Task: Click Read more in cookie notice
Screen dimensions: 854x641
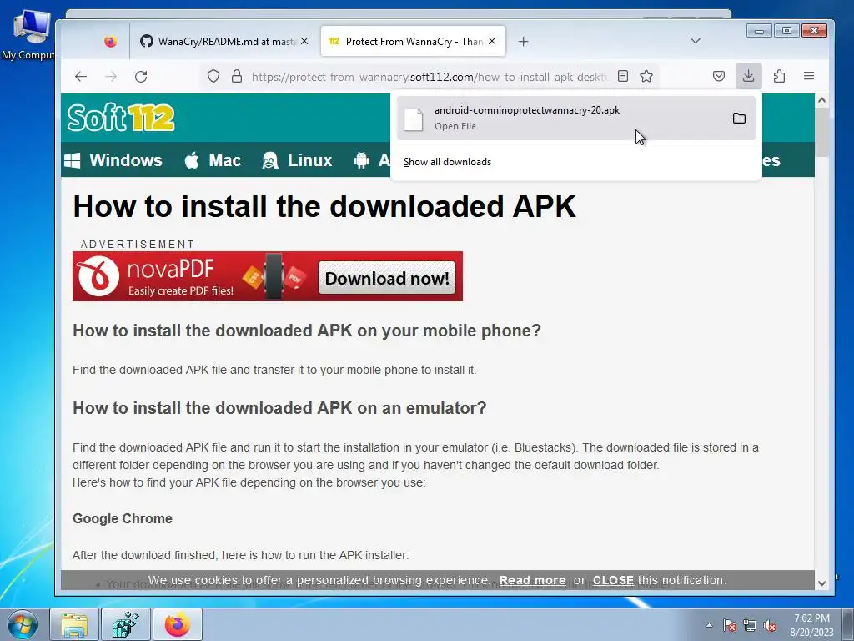Action: pyautogui.click(x=533, y=581)
